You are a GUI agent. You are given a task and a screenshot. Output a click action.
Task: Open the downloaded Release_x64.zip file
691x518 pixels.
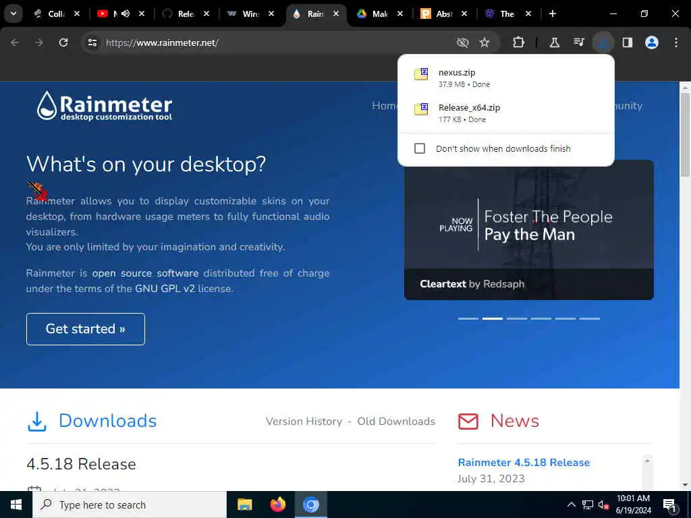click(506, 113)
